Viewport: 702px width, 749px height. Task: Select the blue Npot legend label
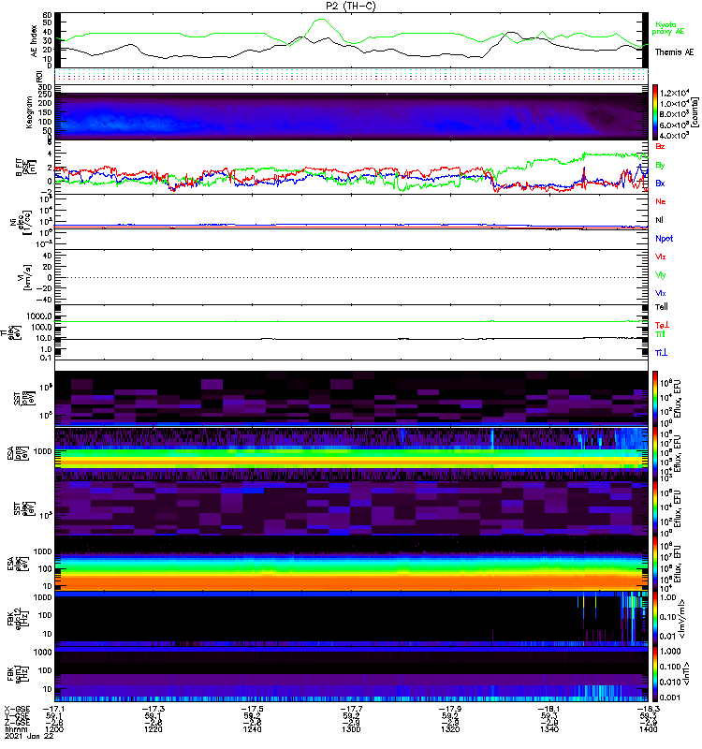point(664,239)
